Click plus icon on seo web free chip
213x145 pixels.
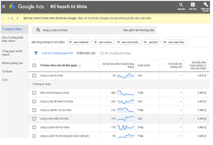(x=165, y=42)
